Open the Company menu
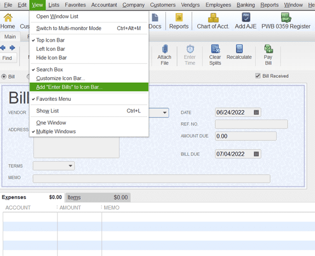 point(133,5)
